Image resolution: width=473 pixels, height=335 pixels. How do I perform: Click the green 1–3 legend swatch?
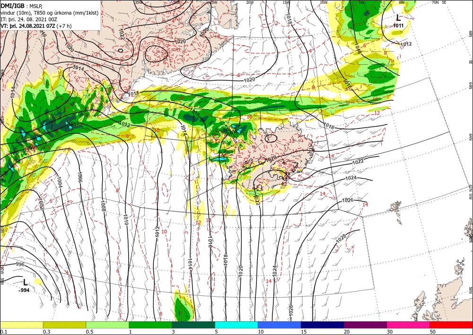pos(150,325)
